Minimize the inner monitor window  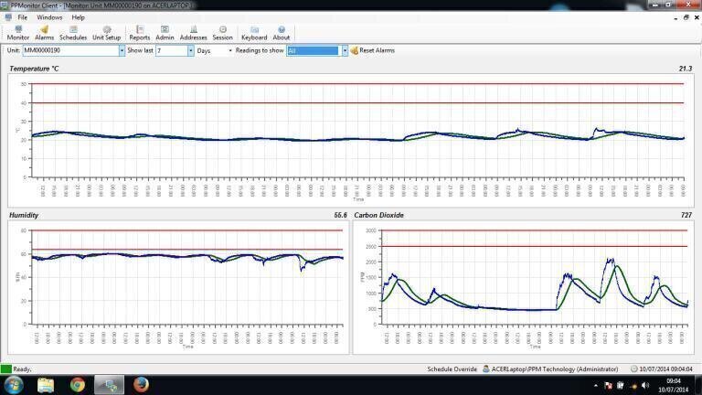[675, 17]
